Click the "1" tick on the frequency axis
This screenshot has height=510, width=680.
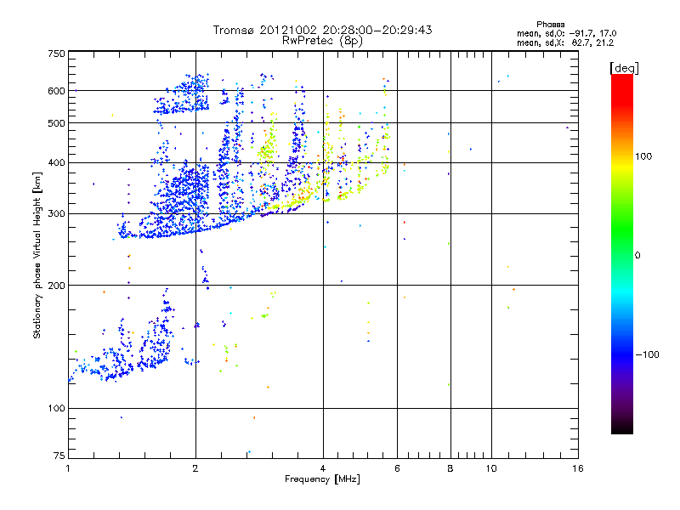tap(68, 468)
